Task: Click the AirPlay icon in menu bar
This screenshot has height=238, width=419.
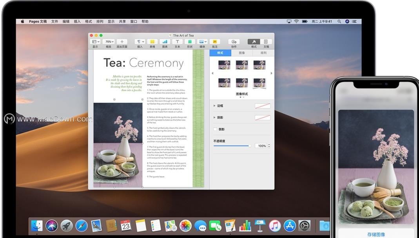Action: [289, 22]
